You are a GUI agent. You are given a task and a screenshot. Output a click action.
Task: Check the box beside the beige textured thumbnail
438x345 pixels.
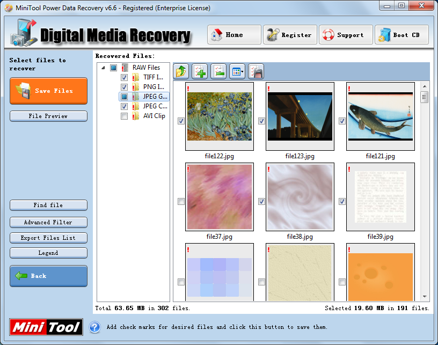261,282
